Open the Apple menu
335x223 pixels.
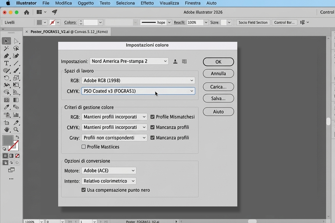(x=8, y=3)
